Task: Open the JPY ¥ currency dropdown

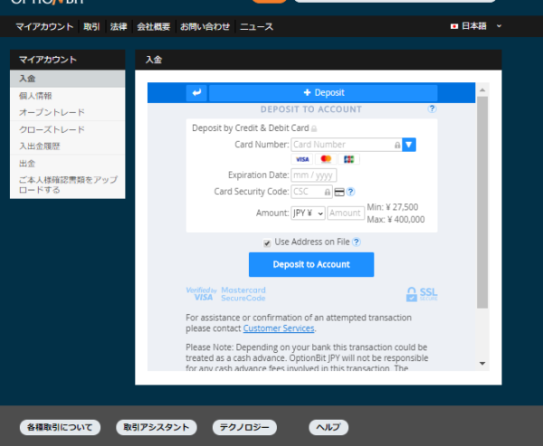Action: click(x=308, y=214)
